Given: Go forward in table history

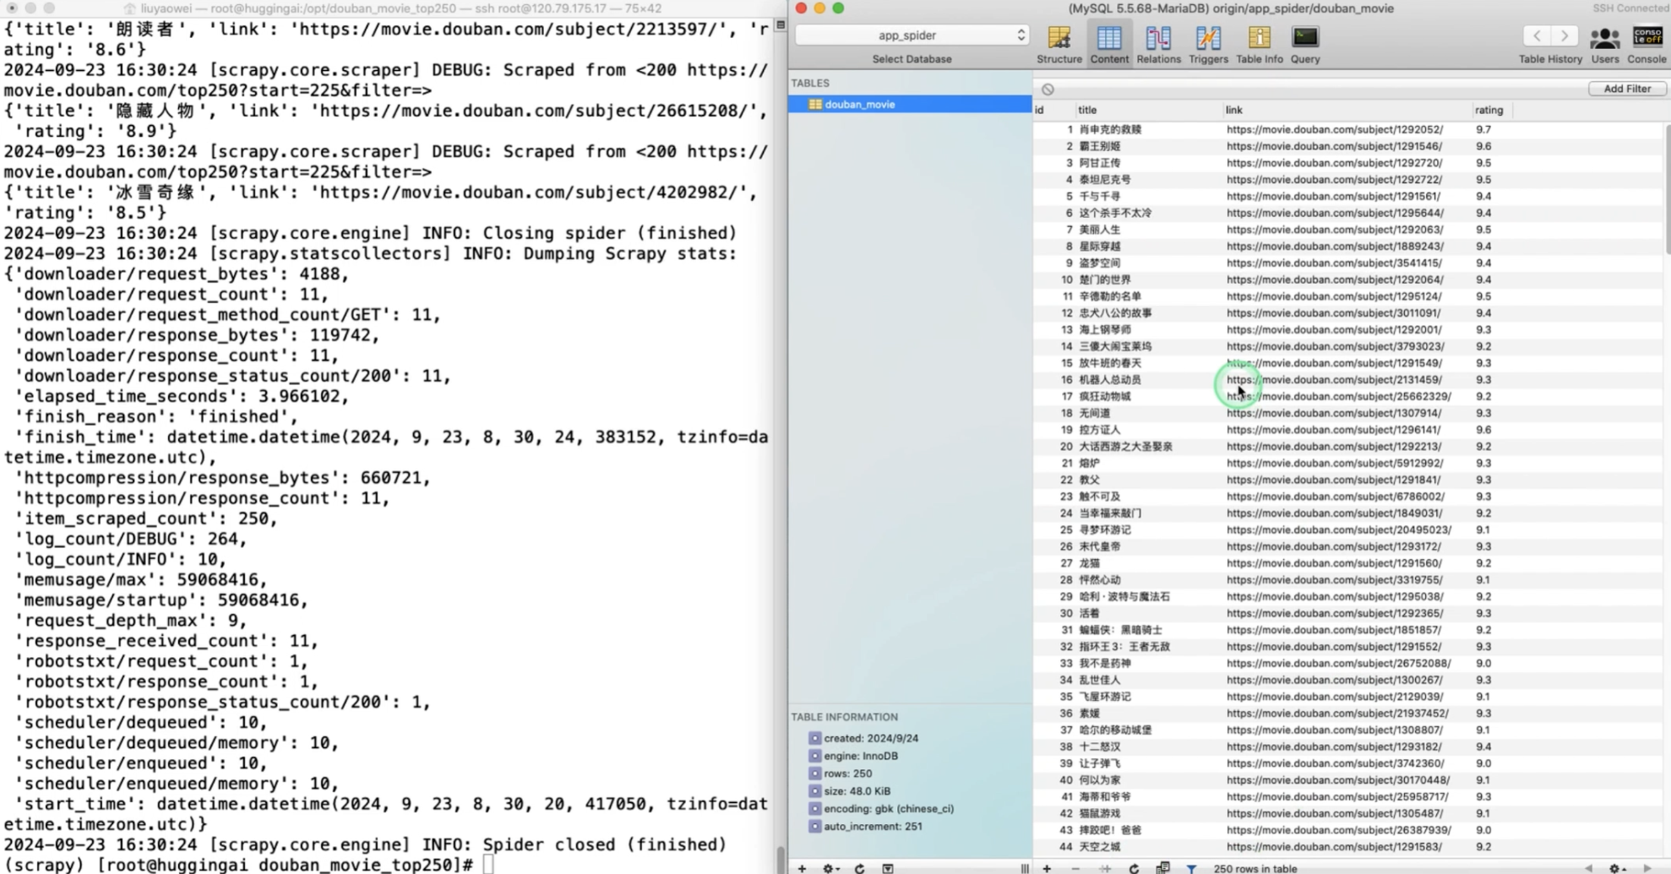Looking at the screenshot, I should pos(1565,35).
